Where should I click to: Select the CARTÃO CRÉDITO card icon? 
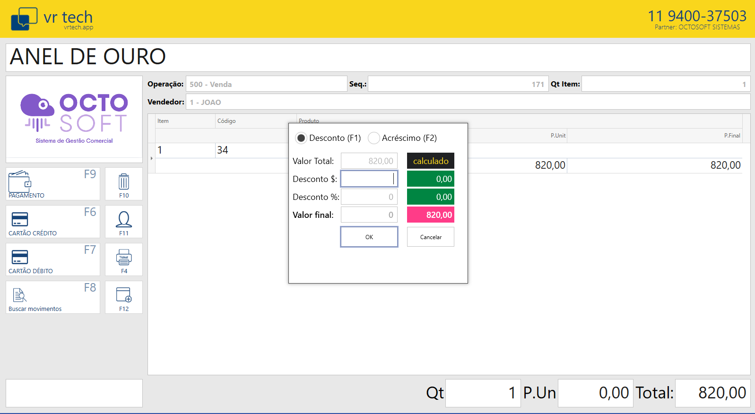click(20, 219)
